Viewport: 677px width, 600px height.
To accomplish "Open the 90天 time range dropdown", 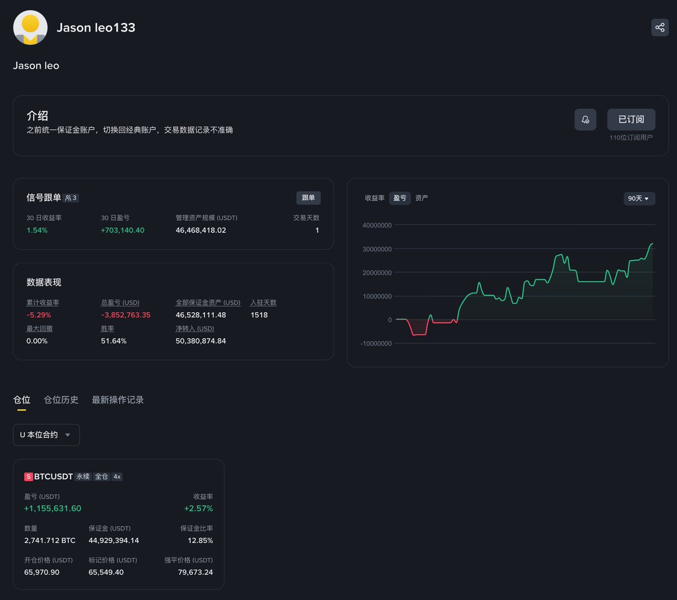I will click(x=639, y=199).
